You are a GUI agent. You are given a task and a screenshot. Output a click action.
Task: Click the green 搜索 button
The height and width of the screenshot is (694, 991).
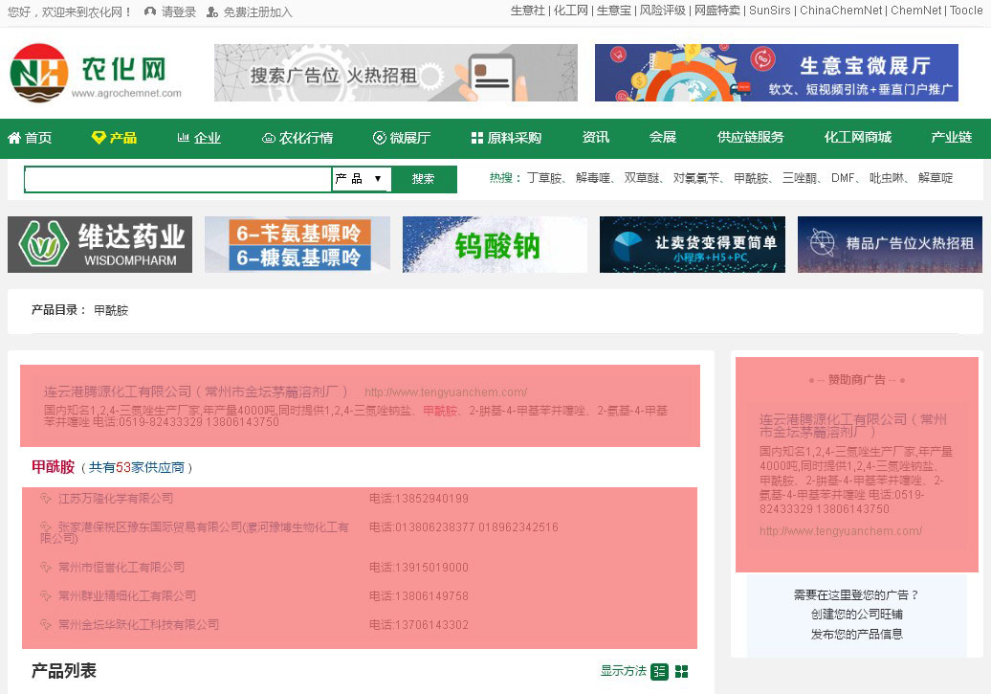coord(424,179)
